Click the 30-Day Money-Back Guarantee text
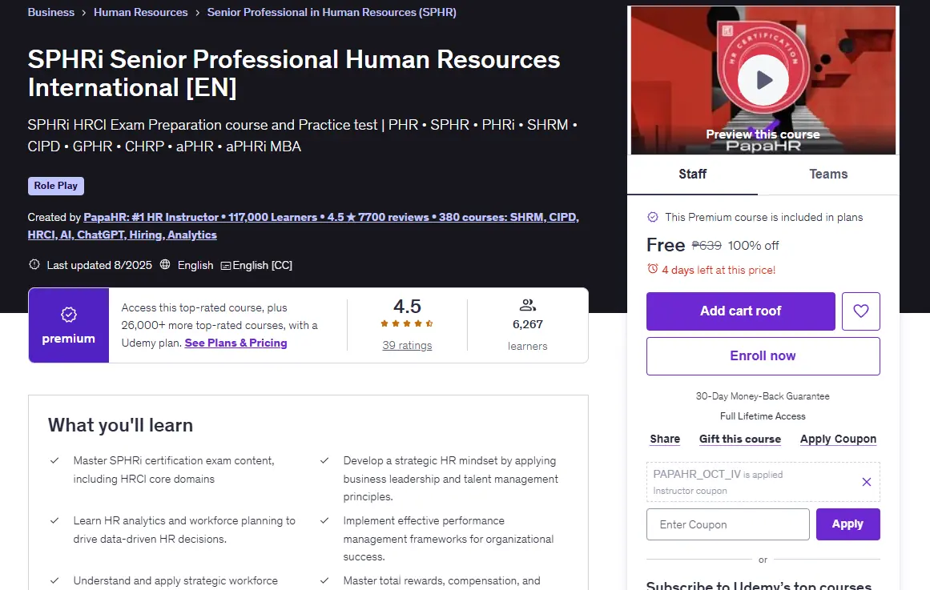Image resolution: width=930 pixels, height=590 pixels. pos(763,396)
